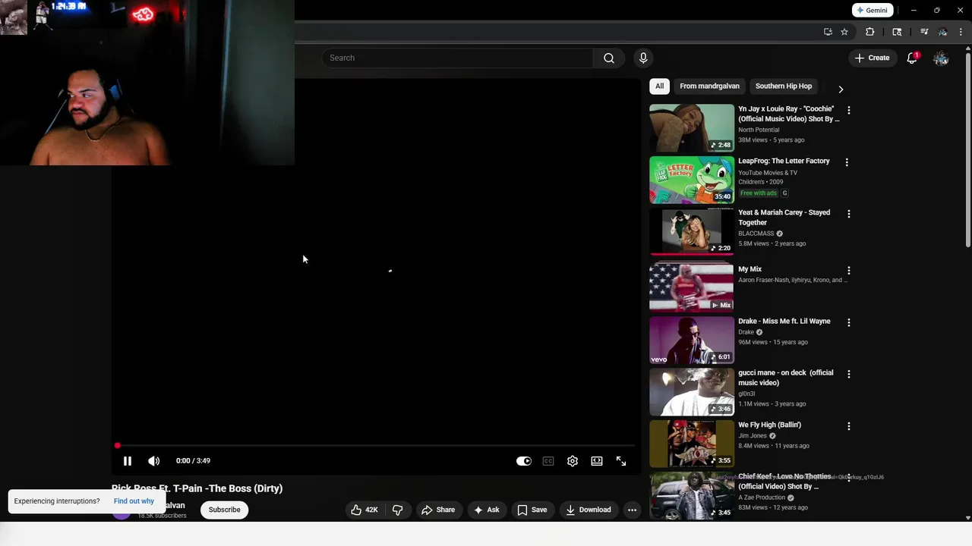This screenshot has height=546, width=972.
Task: Open Chrome media controls icon
Action: click(924, 32)
